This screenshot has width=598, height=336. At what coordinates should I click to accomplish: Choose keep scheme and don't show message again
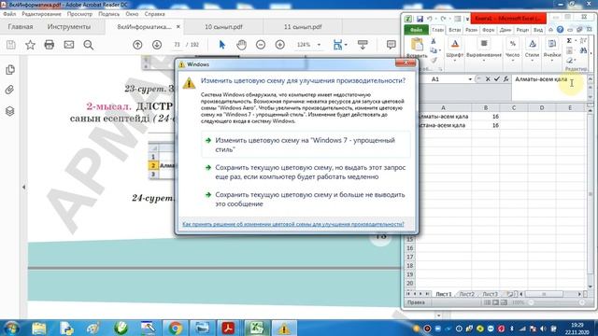tap(306, 199)
